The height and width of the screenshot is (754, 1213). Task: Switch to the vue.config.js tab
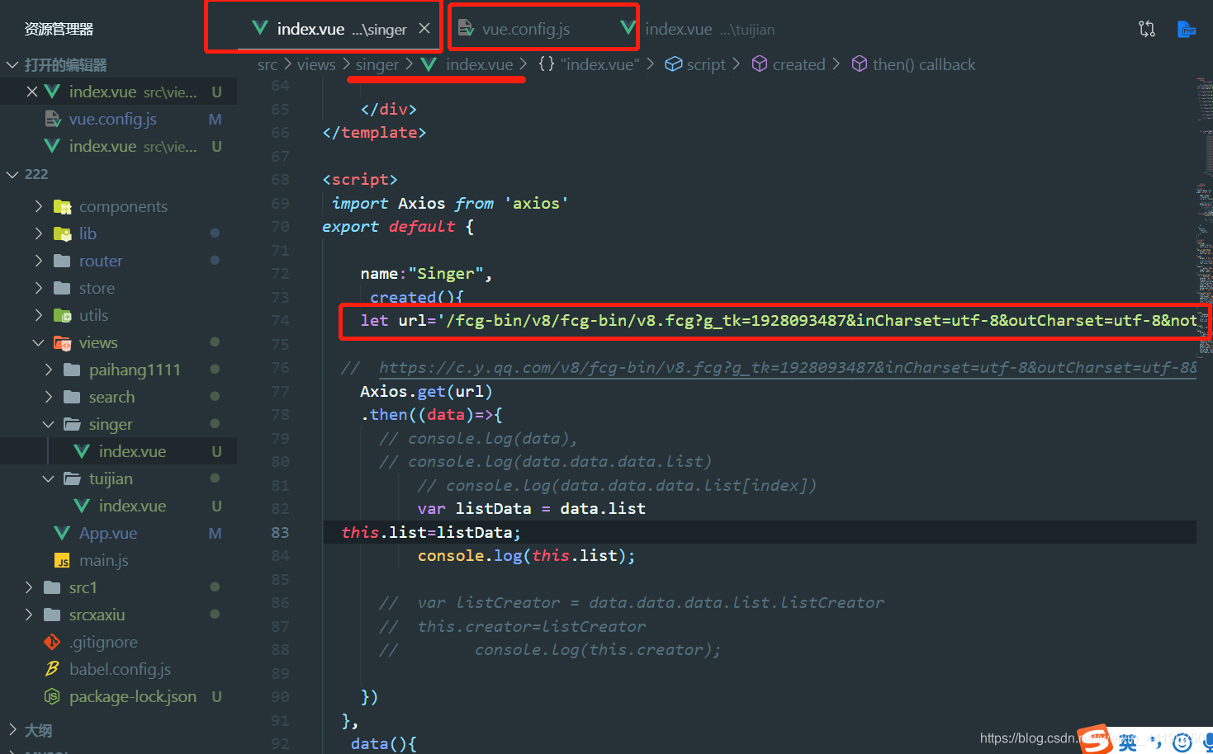click(x=525, y=29)
